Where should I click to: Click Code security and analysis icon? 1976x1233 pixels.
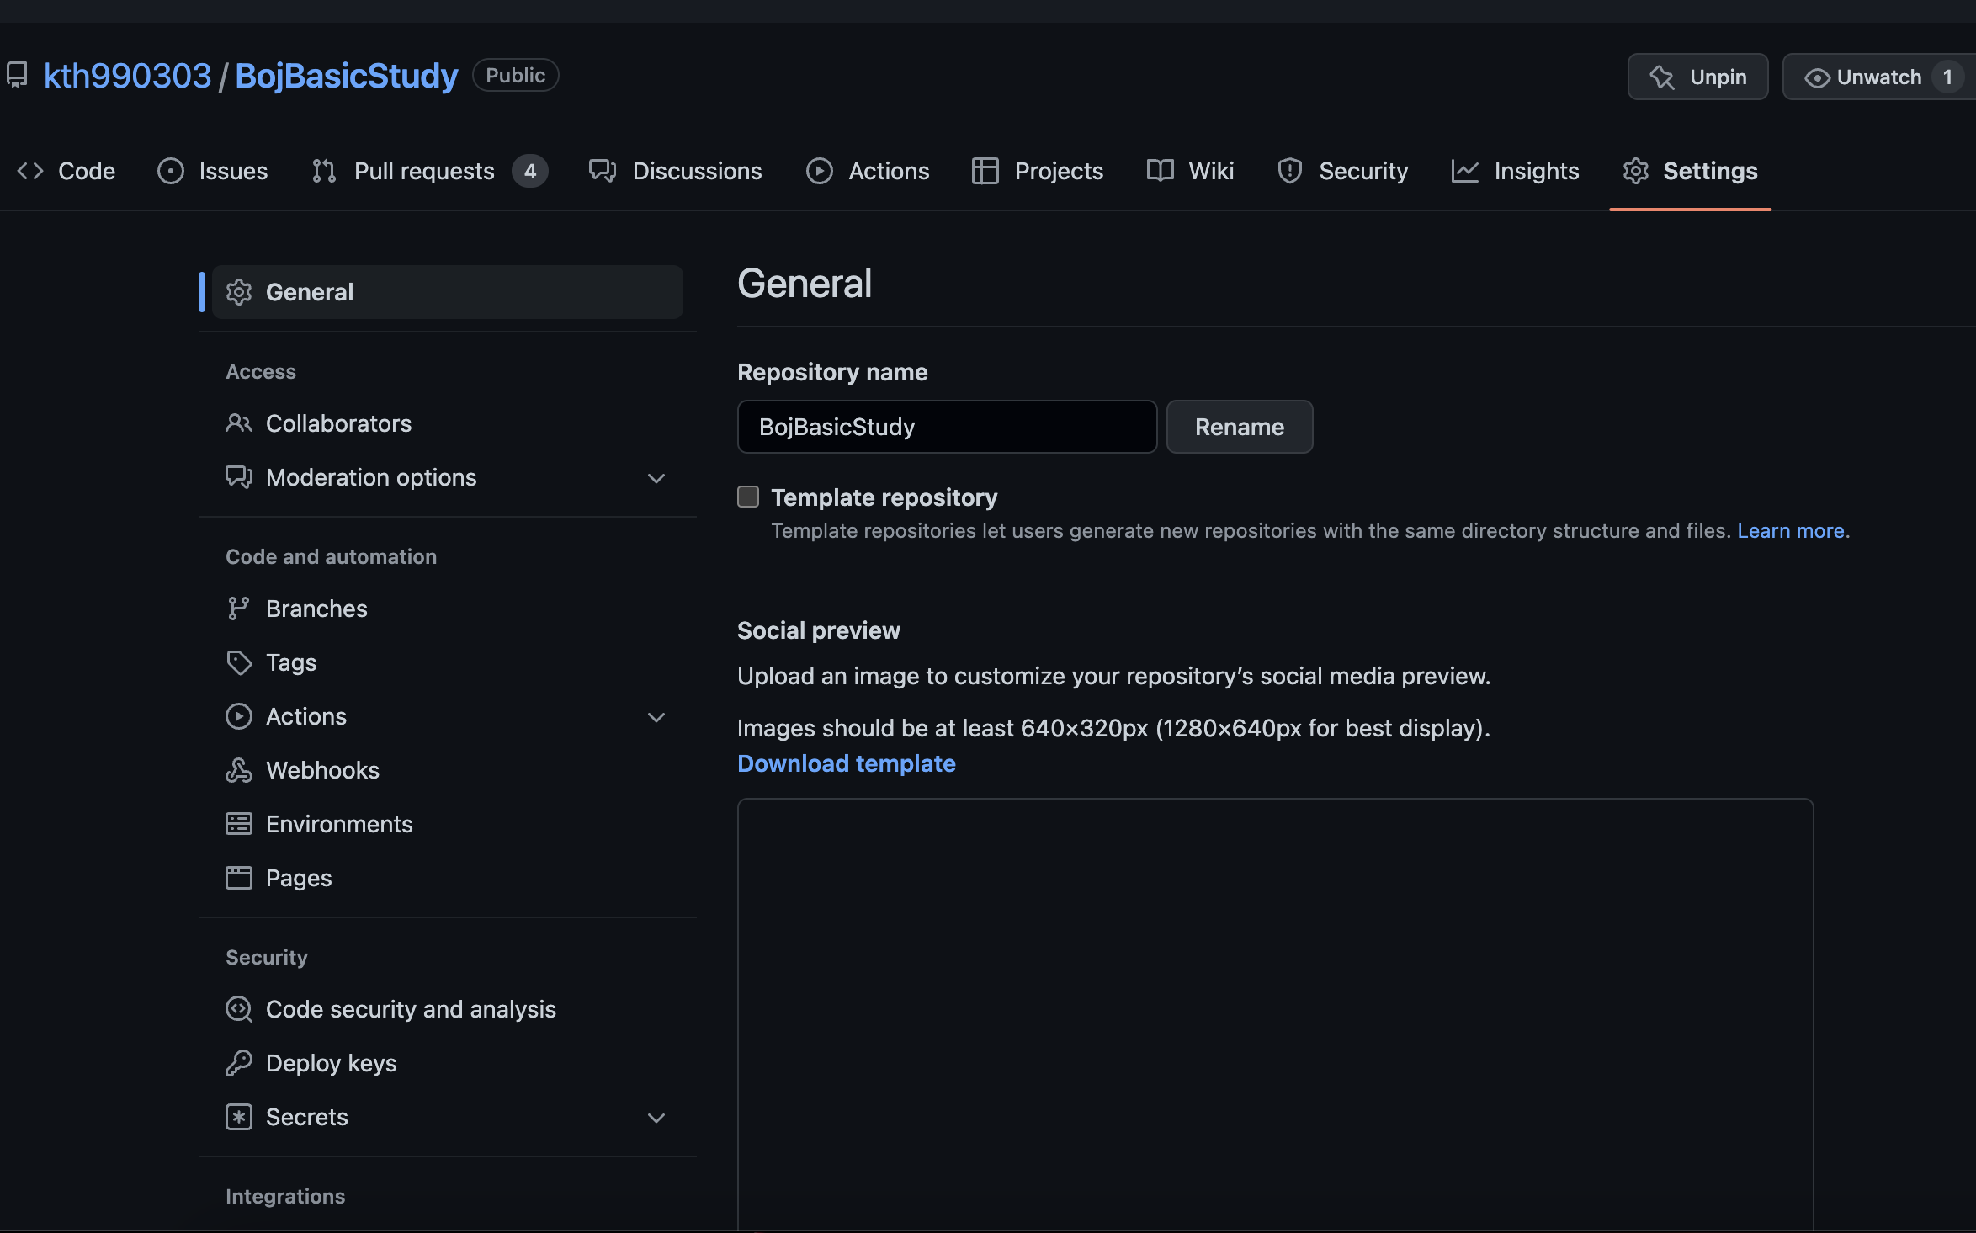click(238, 1009)
